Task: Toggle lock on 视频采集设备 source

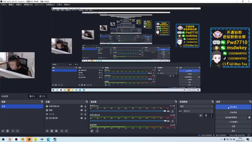Action: [85, 106]
